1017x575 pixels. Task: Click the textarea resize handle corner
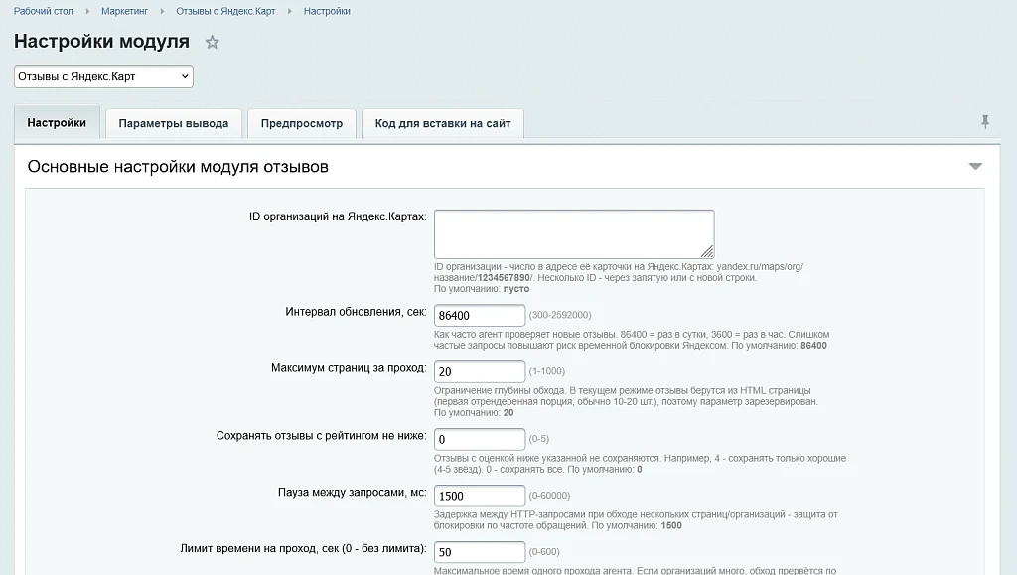(x=707, y=251)
